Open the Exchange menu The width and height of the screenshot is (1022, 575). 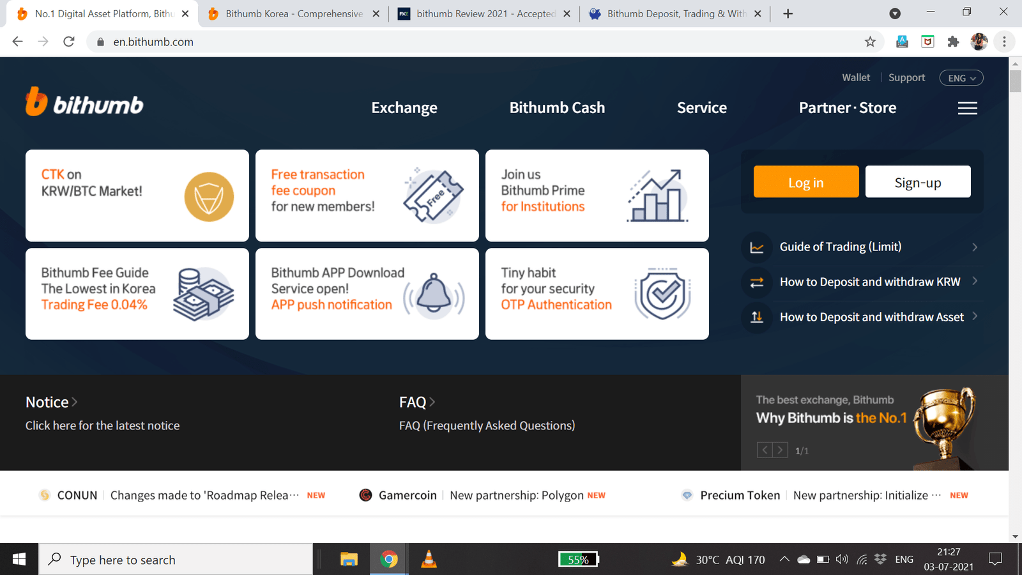point(404,108)
